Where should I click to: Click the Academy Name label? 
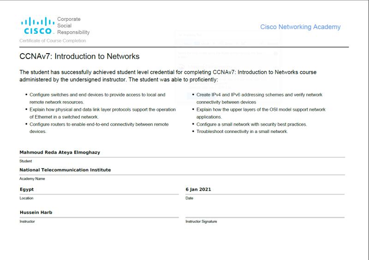[x=32, y=179]
